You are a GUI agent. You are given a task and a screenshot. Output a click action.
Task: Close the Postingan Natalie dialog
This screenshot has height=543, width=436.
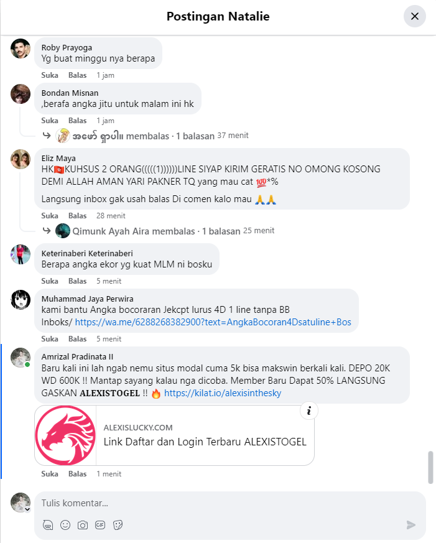pyautogui.click(x=414, y=16)
